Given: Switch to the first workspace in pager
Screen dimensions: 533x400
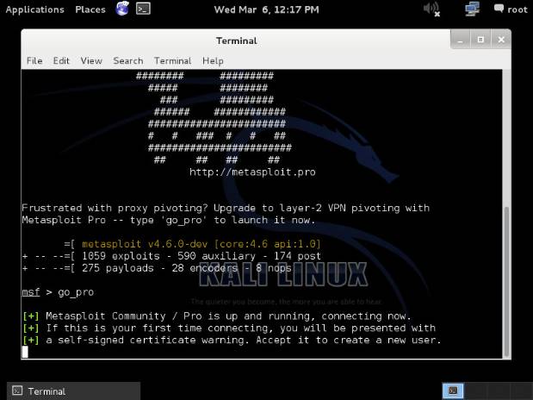Looking at the screenshot, I should [x=454, y=391].
